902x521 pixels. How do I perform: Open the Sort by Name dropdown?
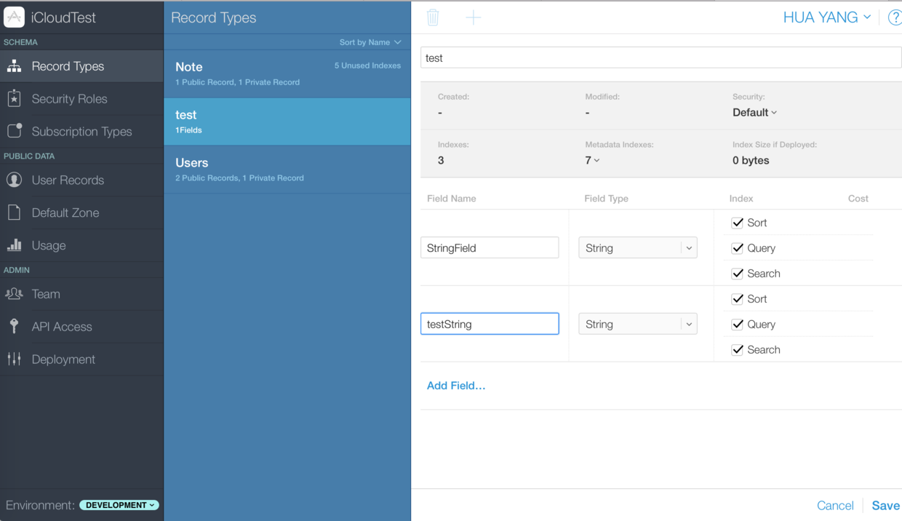tap(370, 42)
